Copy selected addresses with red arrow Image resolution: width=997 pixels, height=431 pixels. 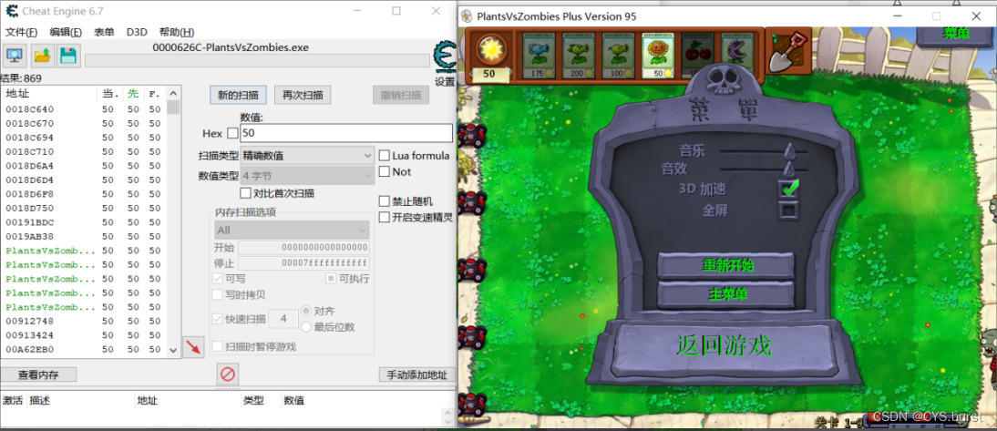click(193, 347)
